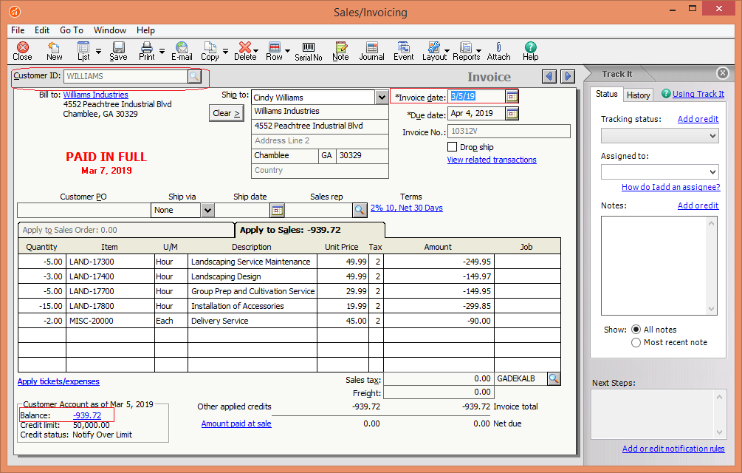Click the Sales rep lookup magnifier
Viewport: 742px width, 473px height.
[x=360, y=210]
